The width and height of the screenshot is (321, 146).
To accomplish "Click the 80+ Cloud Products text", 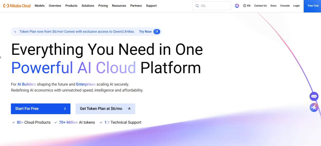I will (x=33, y=122).
